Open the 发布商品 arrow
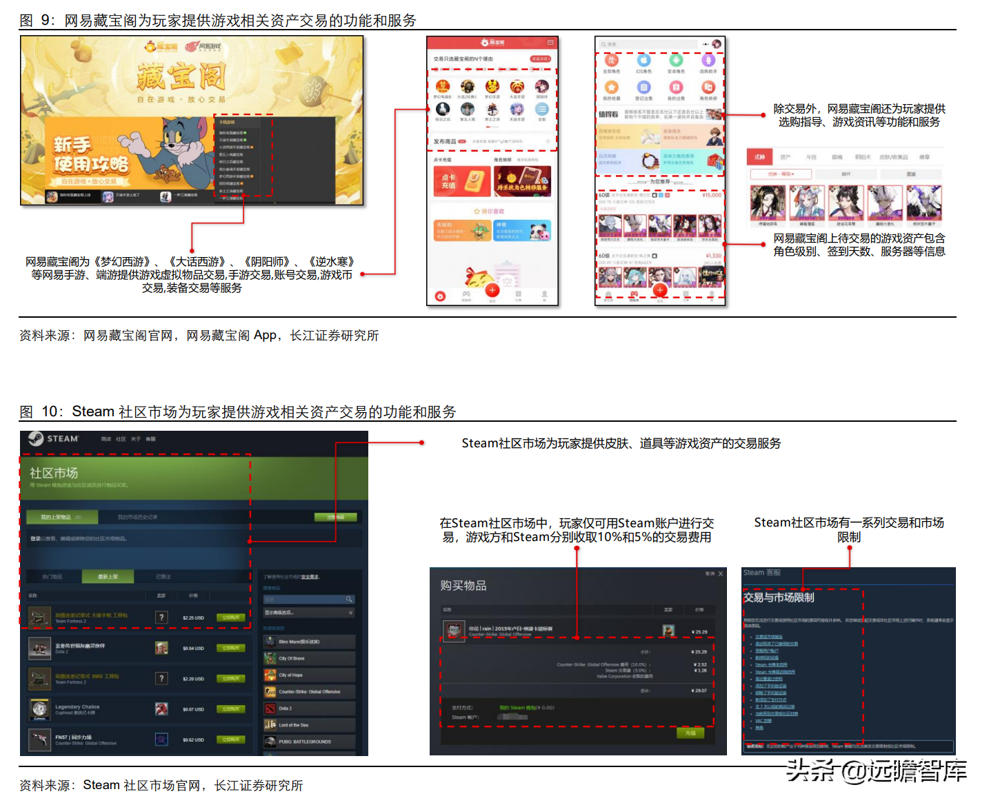Screen dimensions: 989x805 (x=548, y=142)
